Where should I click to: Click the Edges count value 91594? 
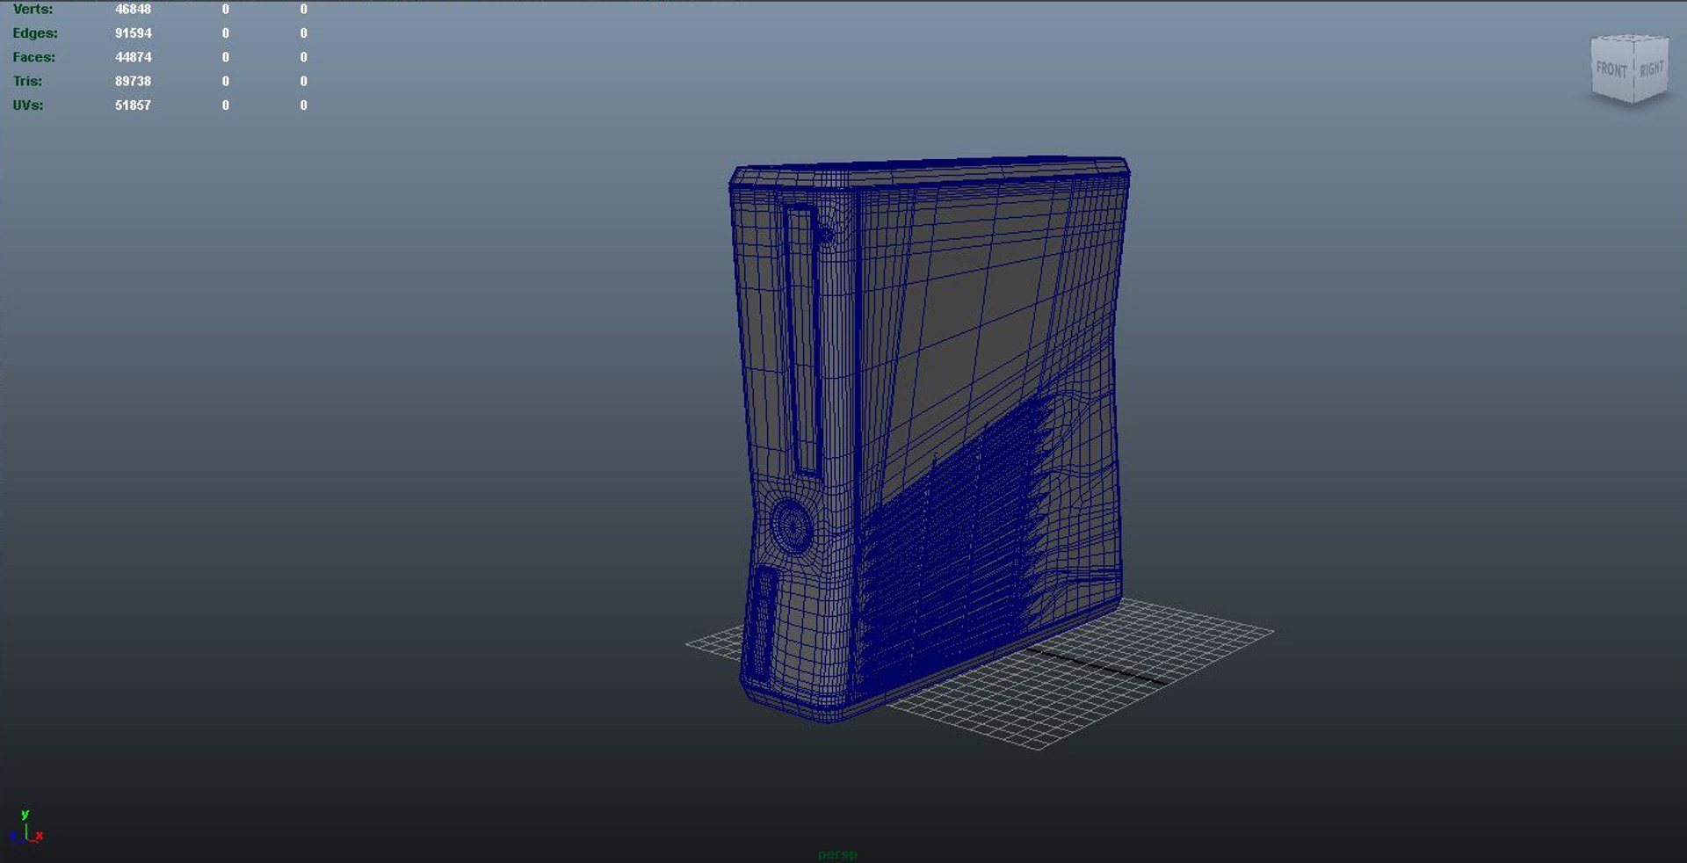(x=134, y=33)
